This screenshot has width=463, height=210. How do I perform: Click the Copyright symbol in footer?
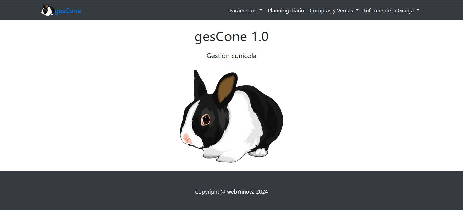click(223, 192)
